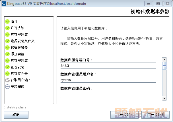Click the KingbaseES logo icon in title bar
Viewport: 173px width, 122px height.
coord(4,3)
